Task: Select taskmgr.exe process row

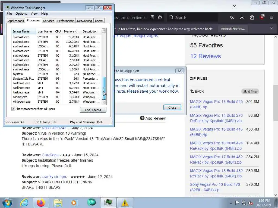Action: click(x=56, y=92)
